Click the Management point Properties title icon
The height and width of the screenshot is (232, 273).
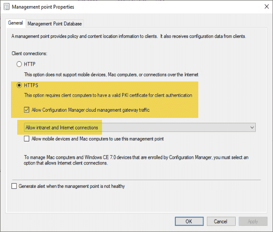click(x=6, y=7)
